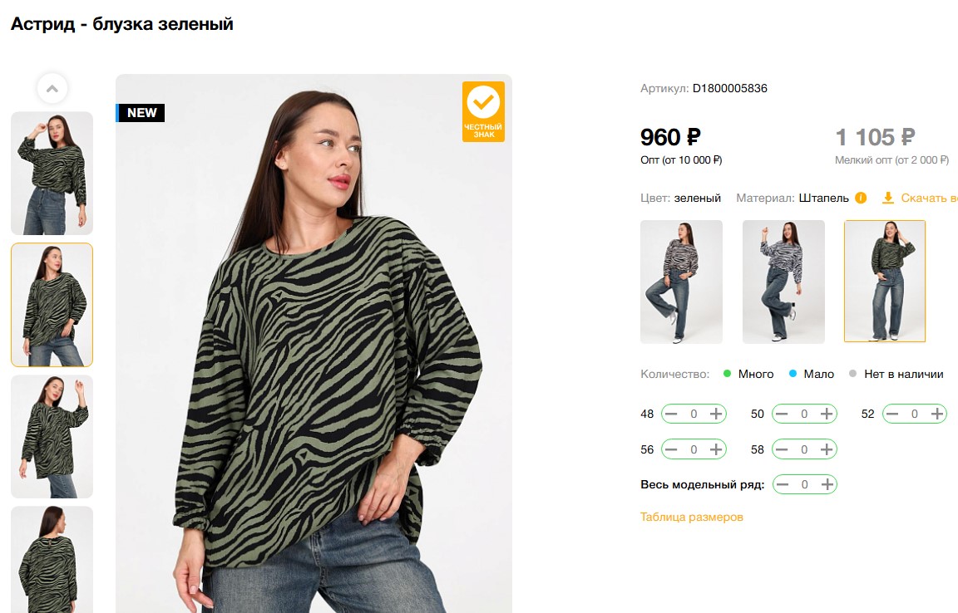
Task: Increase the Весь модельный ряд quantity
Action: 826,484
